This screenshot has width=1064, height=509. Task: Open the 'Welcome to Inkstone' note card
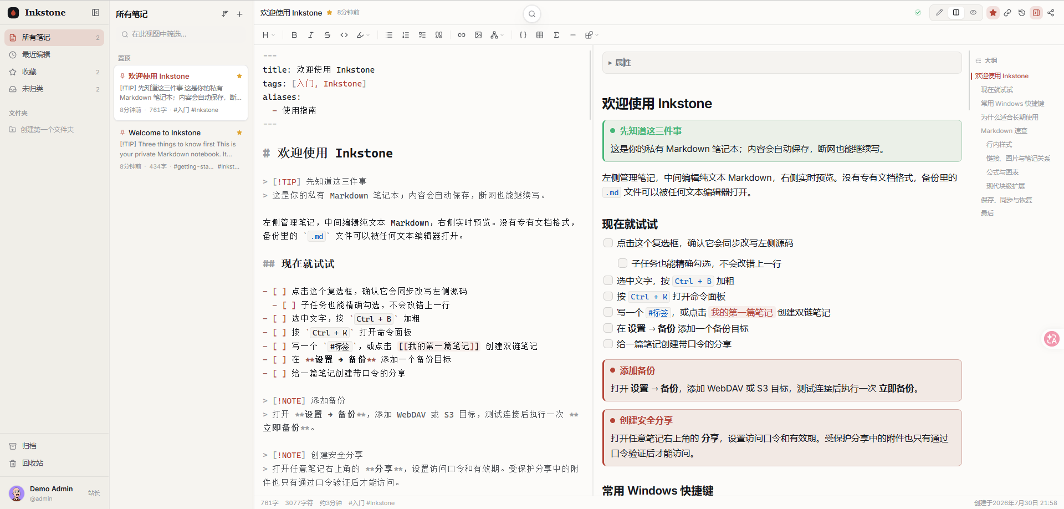pyautogui.click(x=181, y=149)
